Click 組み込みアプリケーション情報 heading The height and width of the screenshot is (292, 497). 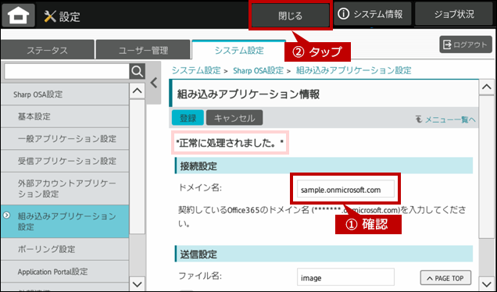point(248,94)
